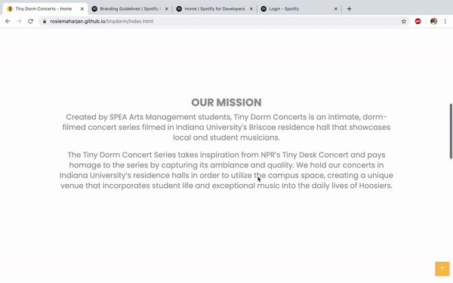The height and width of the screenshot is (283, 453).
Task: Open Chrome's three-dot menu
Action: (x=445, y=21)
